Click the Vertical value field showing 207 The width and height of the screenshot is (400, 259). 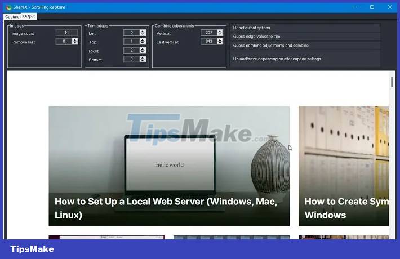click(x=208, y=33)
